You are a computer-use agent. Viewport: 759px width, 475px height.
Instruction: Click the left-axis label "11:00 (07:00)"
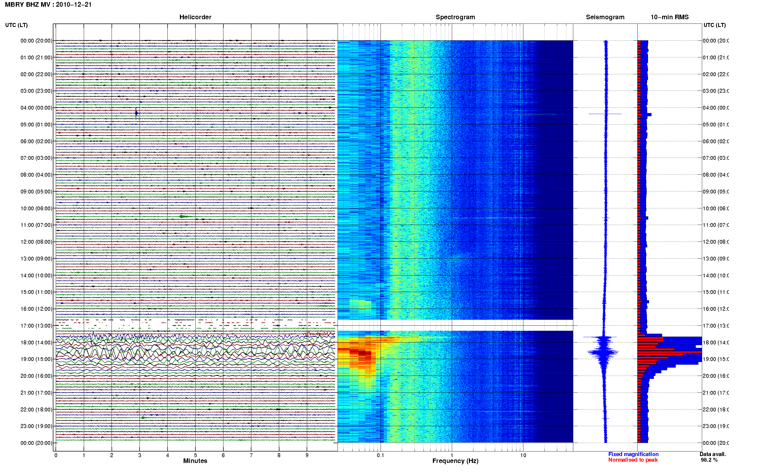coord(36,225)
